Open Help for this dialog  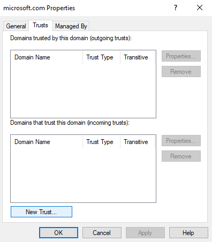point(188,233)
